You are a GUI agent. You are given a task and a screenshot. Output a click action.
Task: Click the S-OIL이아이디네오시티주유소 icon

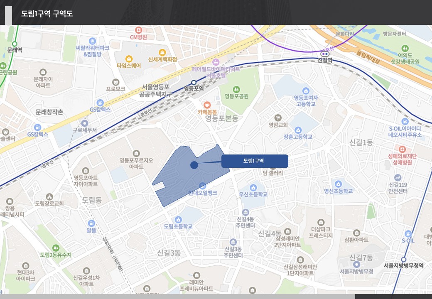tap(405, 121)
